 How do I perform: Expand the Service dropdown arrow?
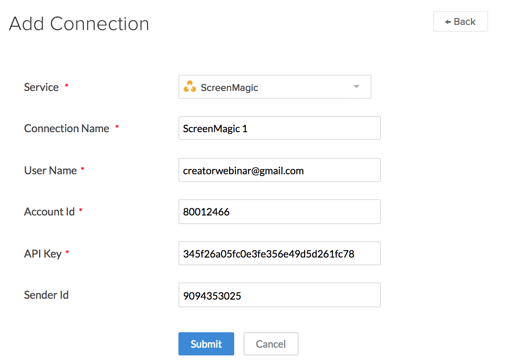pyautogui.click(x=356, y=87)
